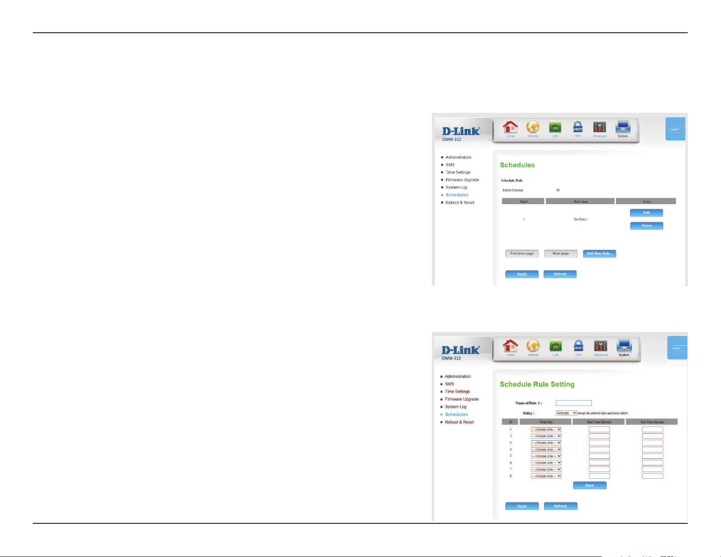Click the 'Week Day' column header

[x=546, y=422]
